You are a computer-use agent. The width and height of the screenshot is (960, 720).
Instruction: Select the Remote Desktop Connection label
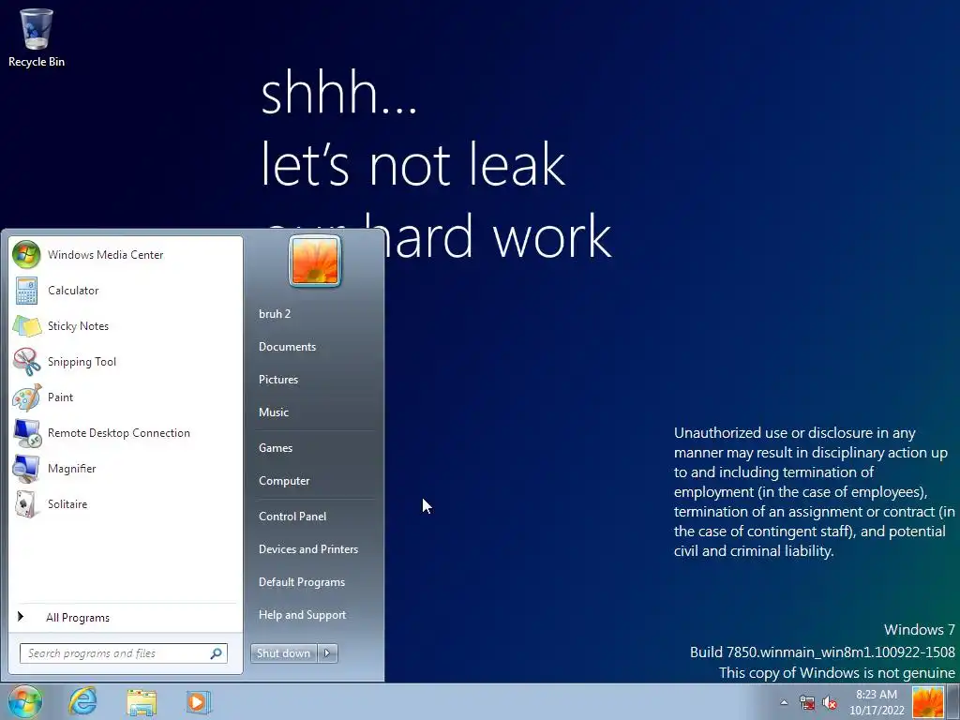(119, 433)
